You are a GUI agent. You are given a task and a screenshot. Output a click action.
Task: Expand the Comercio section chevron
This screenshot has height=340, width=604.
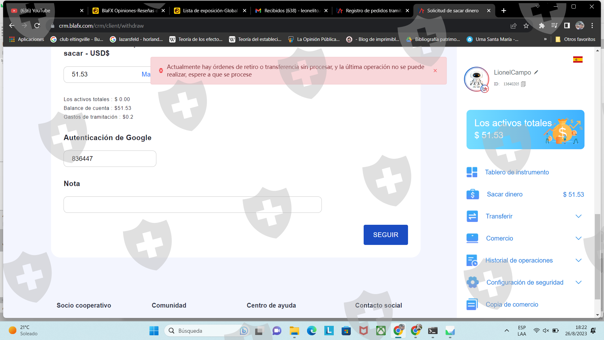tap(578, 238)
